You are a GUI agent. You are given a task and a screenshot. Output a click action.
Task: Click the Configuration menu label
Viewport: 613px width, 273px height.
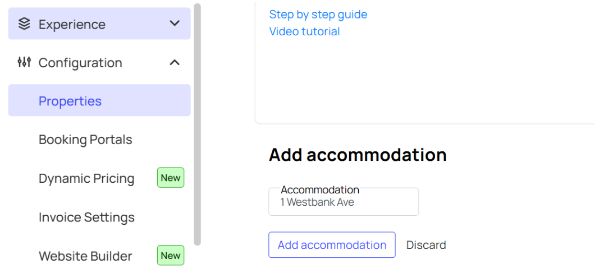pos(80,62)
